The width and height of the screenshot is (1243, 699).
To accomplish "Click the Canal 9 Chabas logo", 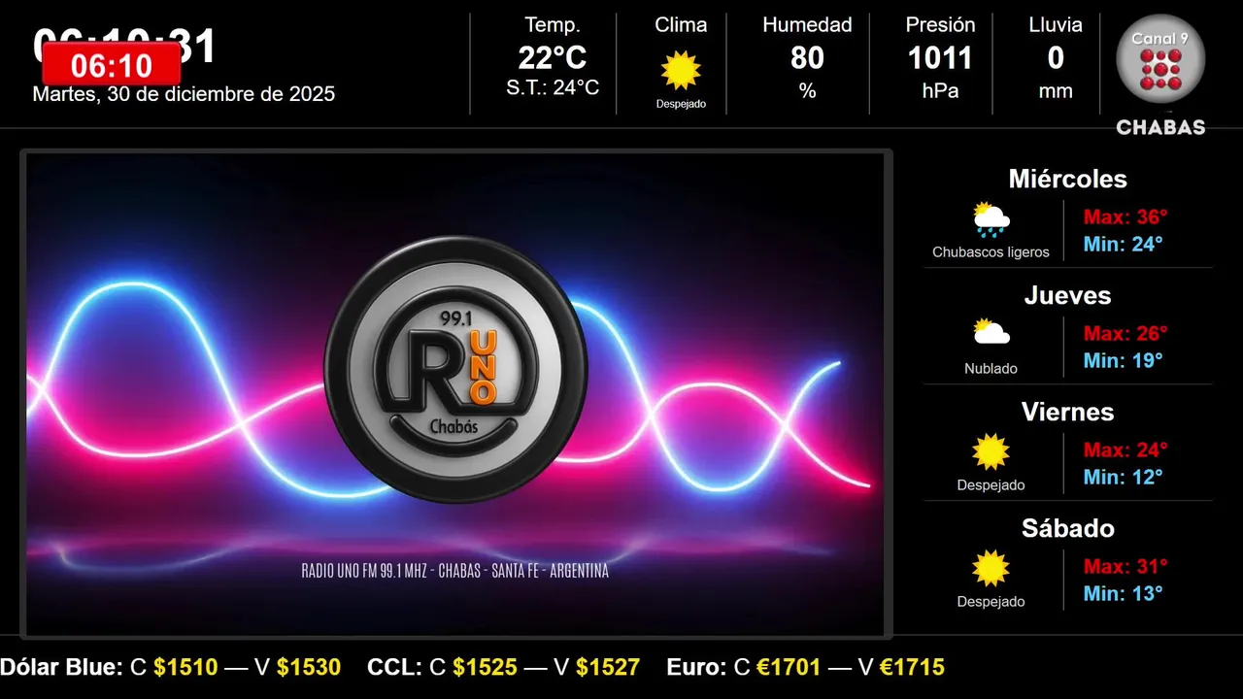I will (x=1160, y=74).
